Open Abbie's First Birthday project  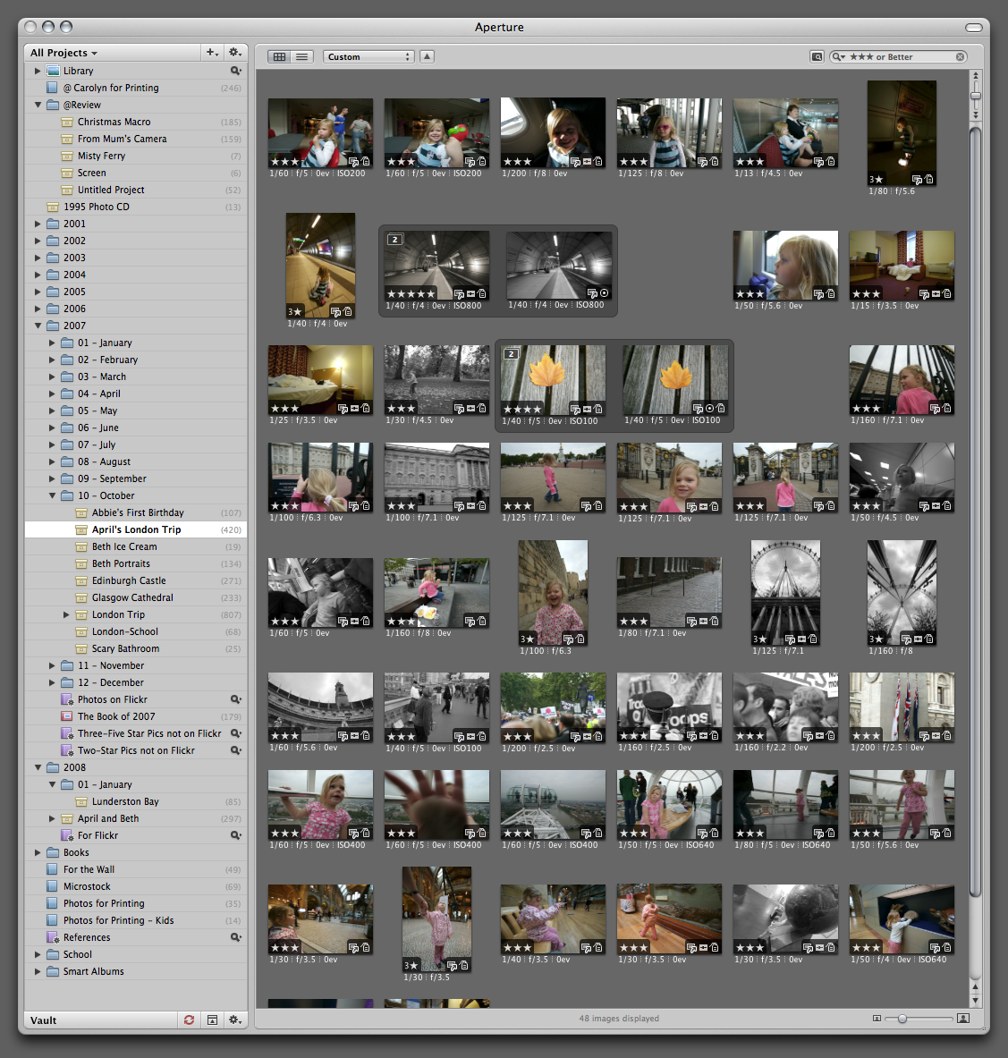point(136,512)
